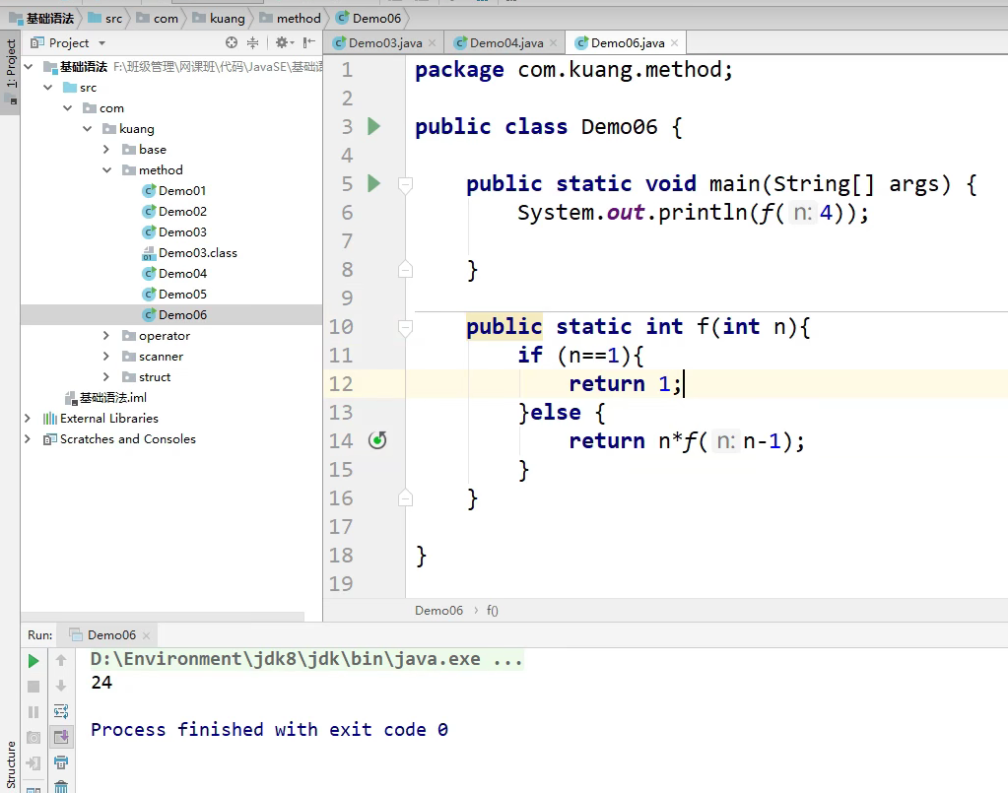Image resolution: width=1008 pixels, height=793 pixels.
Task: Click src in navigation breadcrumb bar
Action: tap(105, 18)
